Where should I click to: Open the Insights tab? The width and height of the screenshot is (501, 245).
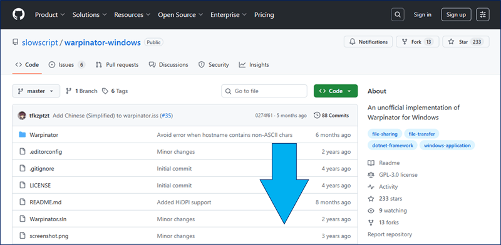point(254,65)
